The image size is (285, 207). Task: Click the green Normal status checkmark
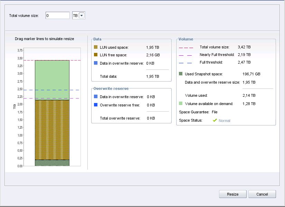(x=215, y=120)
